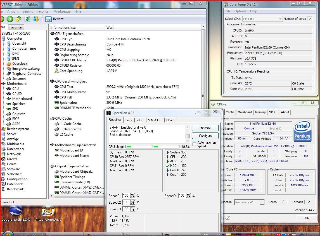Open the Options menu in Core Temp
320x236 pixels.
coord(240,11)
